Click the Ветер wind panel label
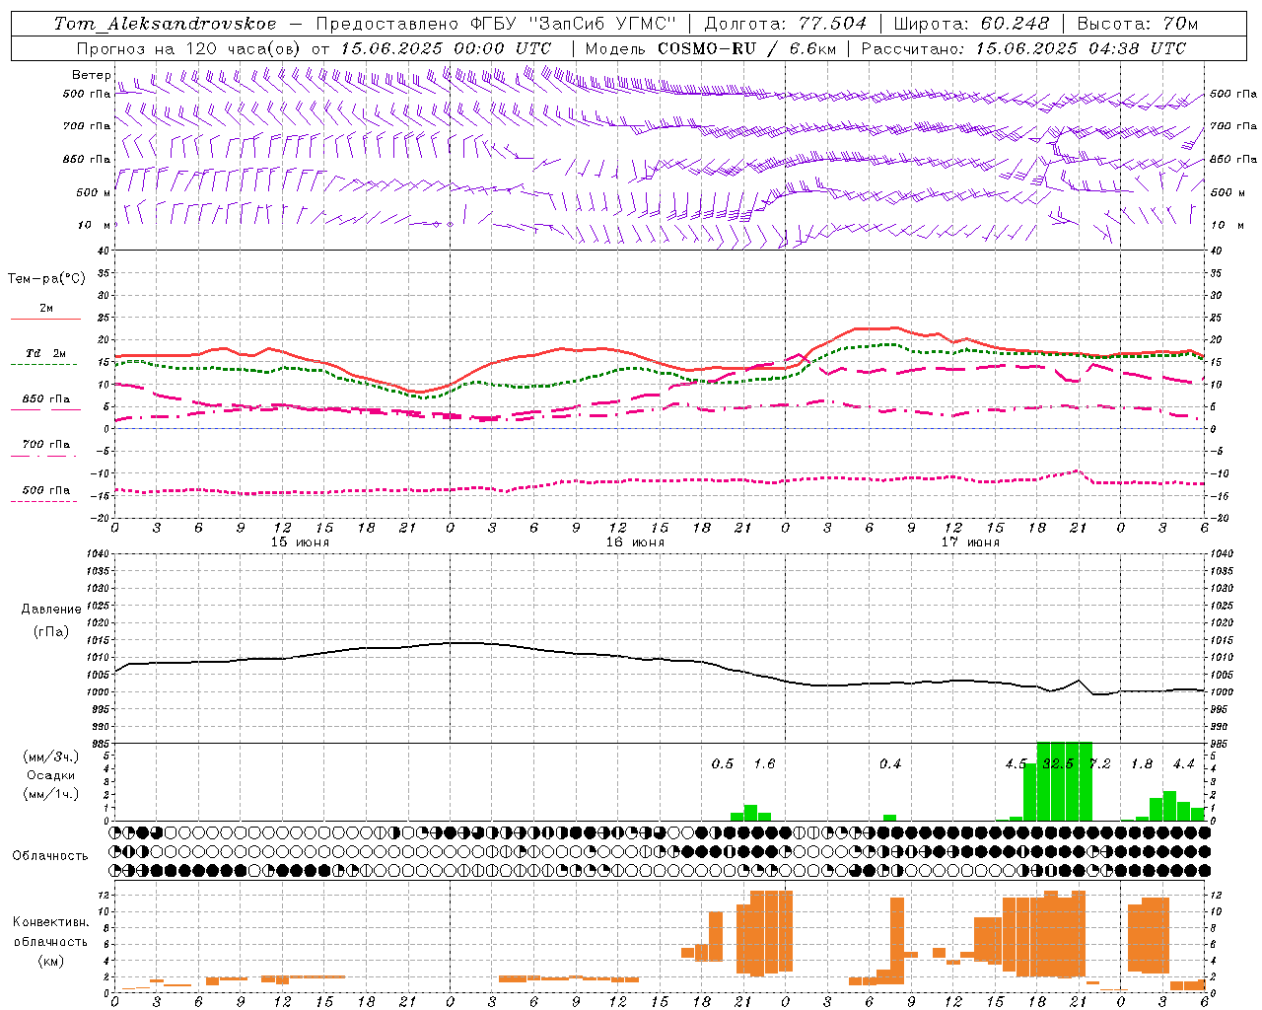Image resolution: width=1262 pixels, height=1010 pixels. tap(92, 75)
